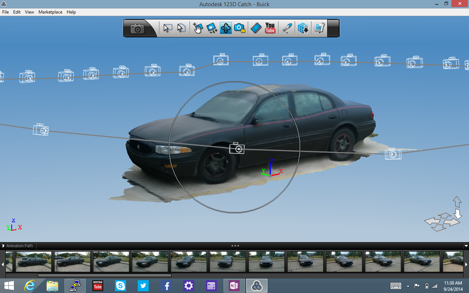Click the 123D Catch taskbar icon
The image size is (469, 293).
256,286
